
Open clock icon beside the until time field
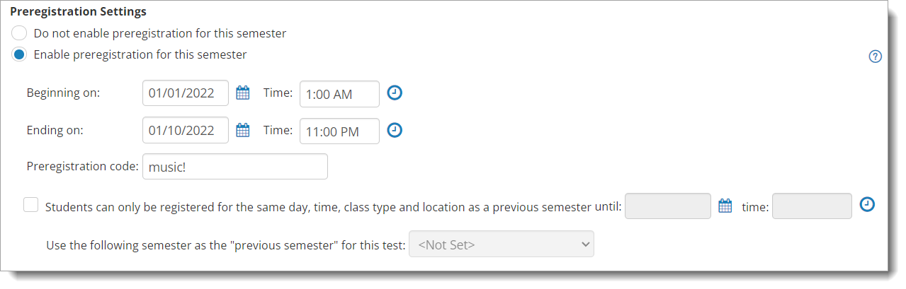pyautogui.click(x=867, y=204)
